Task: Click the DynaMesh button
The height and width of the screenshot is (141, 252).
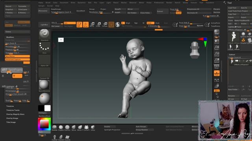Action: point(80,11)
